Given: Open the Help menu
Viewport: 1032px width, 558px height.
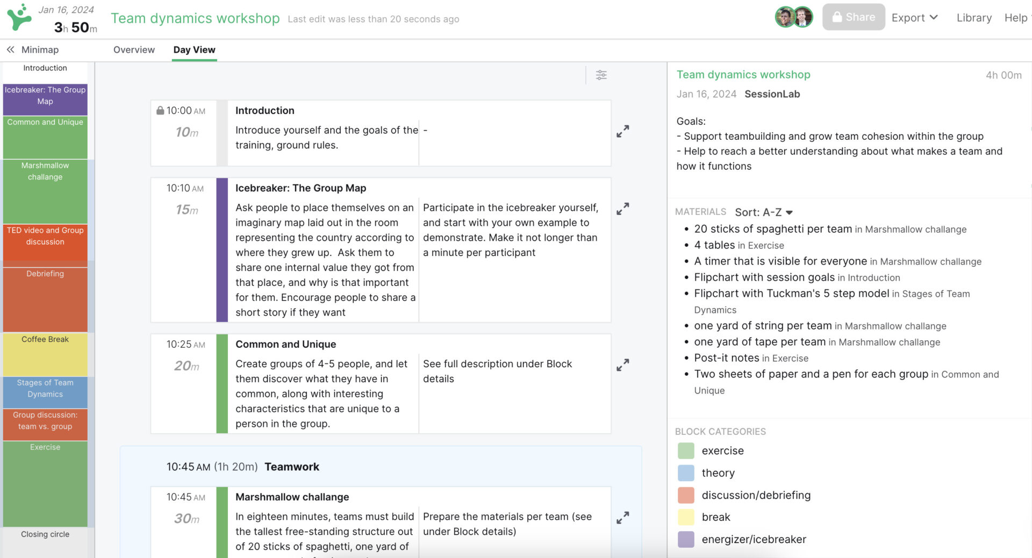Looking at the screenshot, I should click(x=1015, y=18).
